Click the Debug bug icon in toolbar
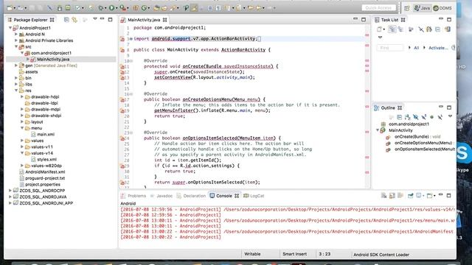The height and width of the screenshot is (265, 472). coord(101,8)
